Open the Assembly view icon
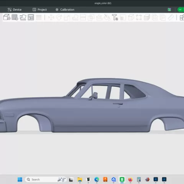 182,18
